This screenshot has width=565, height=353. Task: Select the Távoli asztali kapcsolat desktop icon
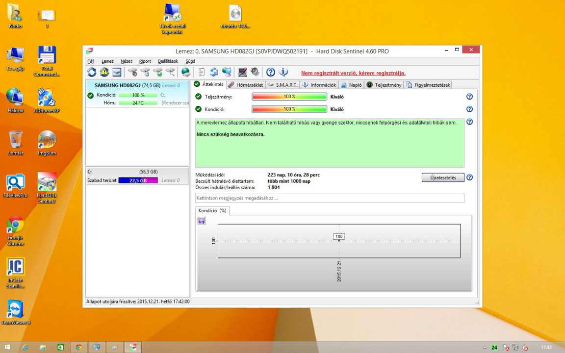pyautogui.click(x=173, y=19)
